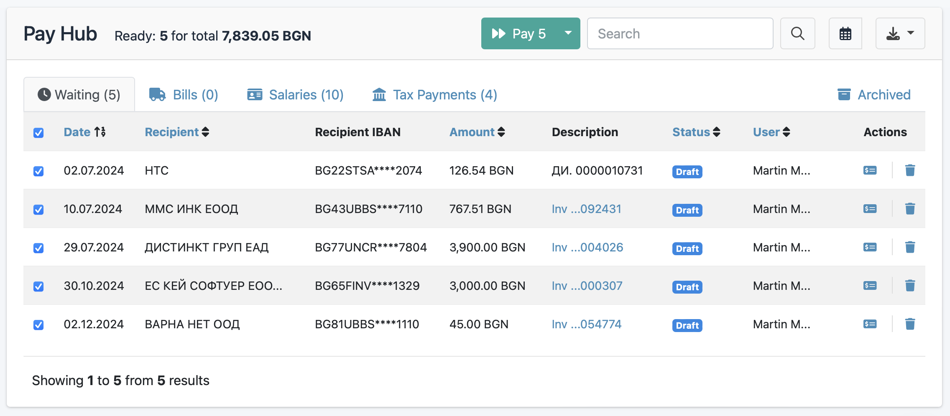Open the download export dropdown
This screenshot has height=416, width=950.
(x=900, y=33)
